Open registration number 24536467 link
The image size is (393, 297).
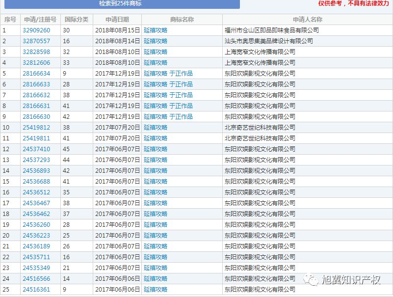pos(36,203)
